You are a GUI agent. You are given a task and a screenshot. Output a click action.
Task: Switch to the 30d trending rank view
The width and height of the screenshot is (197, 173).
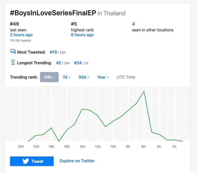[x=84, y=77]
